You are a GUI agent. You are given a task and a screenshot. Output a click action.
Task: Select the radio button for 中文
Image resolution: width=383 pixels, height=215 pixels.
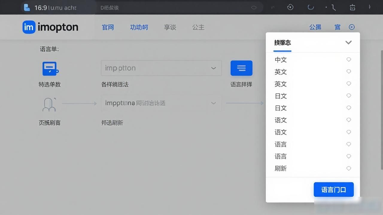tap(349, 59)
